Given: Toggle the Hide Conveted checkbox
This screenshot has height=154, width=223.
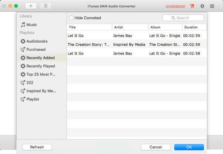Looking at the screenshot, I should tap(71, 18).
